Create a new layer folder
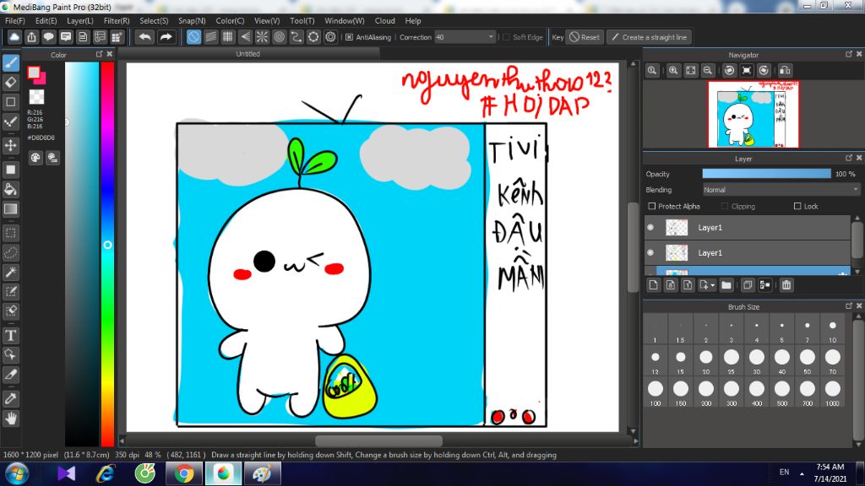This screenshot has width=865, height=486. (x=726, y=285)
